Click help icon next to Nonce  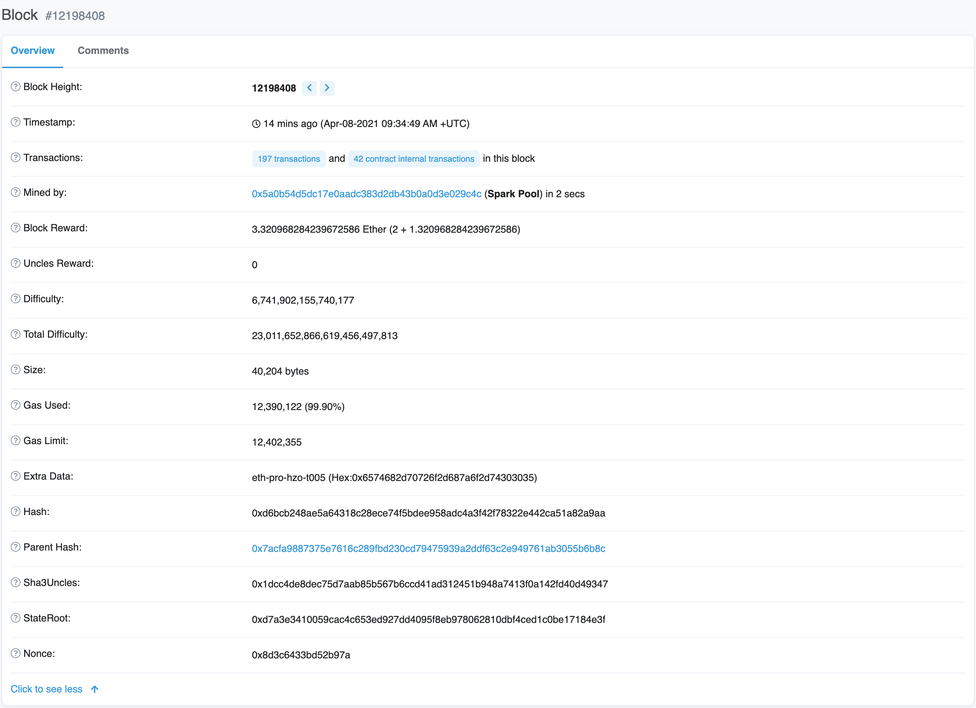click(x=16, y=654)
